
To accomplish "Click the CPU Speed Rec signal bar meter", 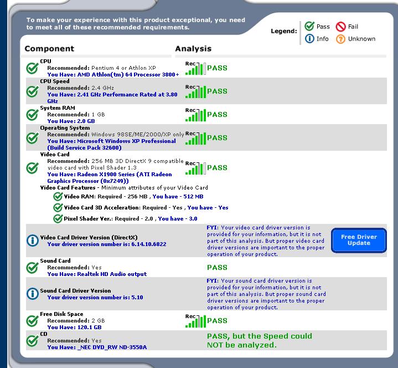I will [195, 91].
